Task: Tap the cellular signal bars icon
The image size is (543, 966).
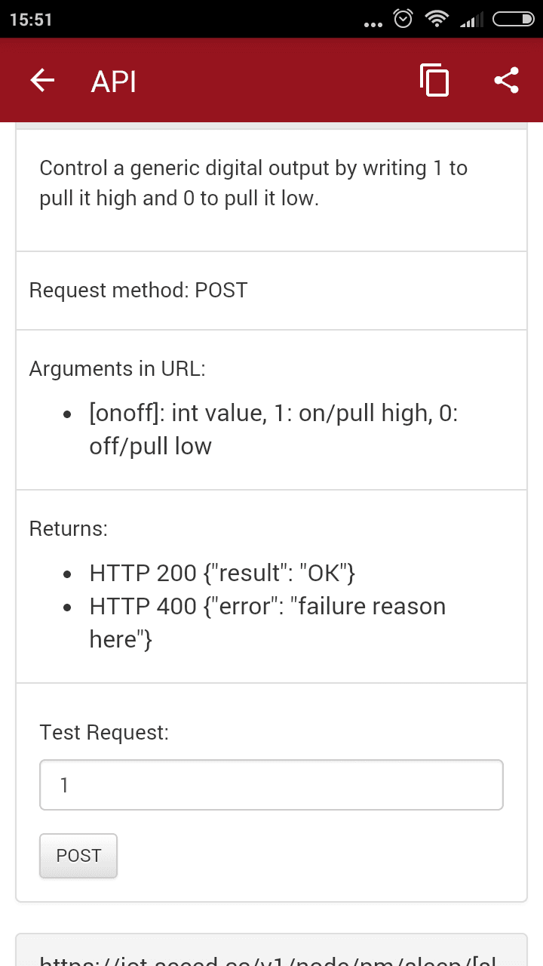Action: pyautogui.click(x=472, y=20)
